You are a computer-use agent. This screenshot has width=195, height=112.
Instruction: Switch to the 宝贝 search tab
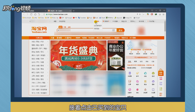pos(60,27)
